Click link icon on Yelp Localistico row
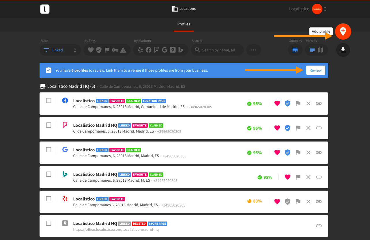370x240 pixels. coord(319,202)
